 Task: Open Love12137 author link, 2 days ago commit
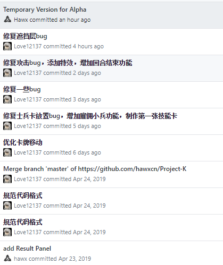coord(28,73)
